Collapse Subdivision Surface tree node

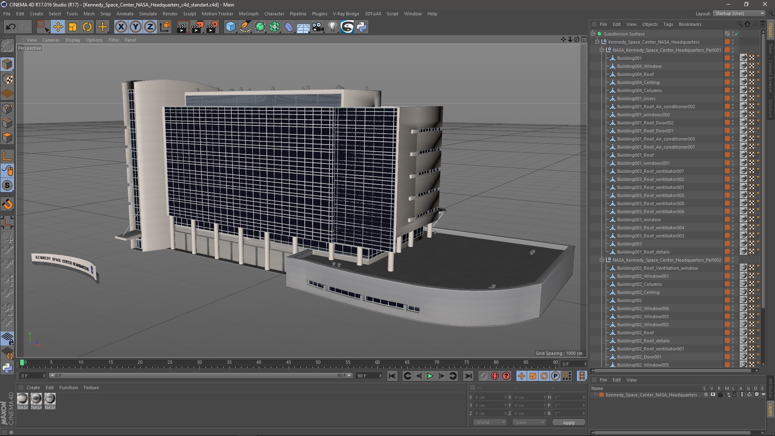point(593,34)
